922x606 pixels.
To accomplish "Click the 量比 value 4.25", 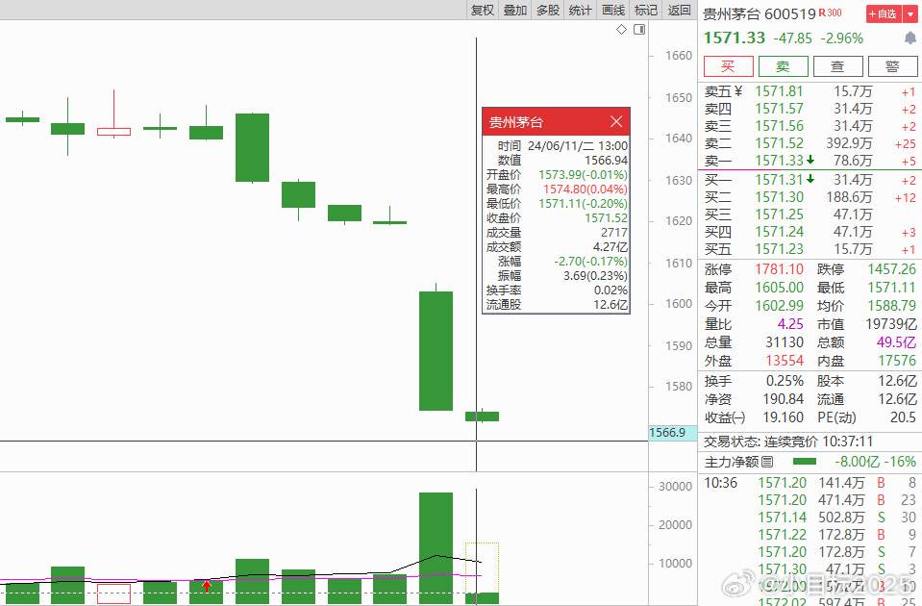I will coord(790,324).
